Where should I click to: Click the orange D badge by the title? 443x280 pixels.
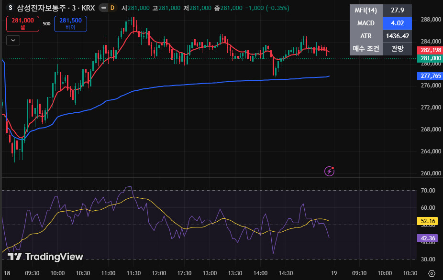pyautogui.click(x=112, y=8)
